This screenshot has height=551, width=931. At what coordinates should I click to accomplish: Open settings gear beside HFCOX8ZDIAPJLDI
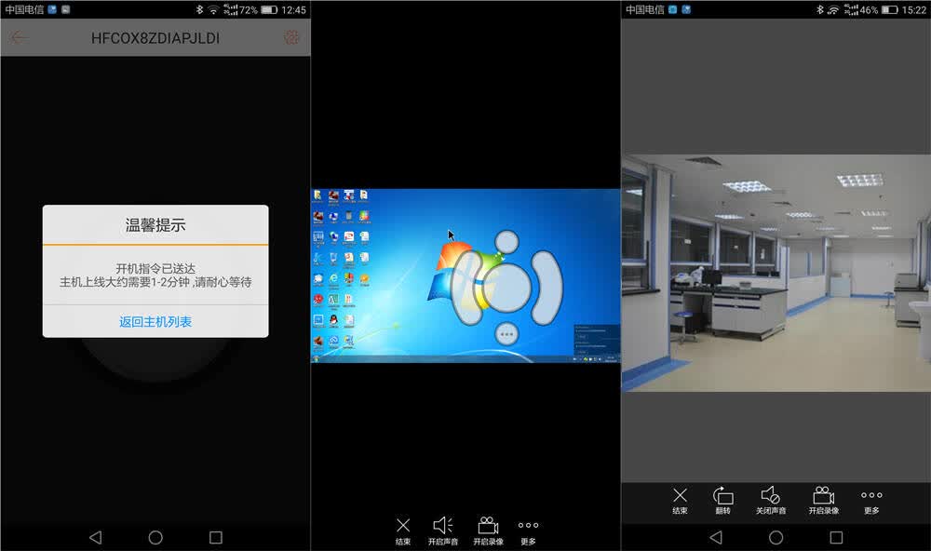(x=291, y=37)
